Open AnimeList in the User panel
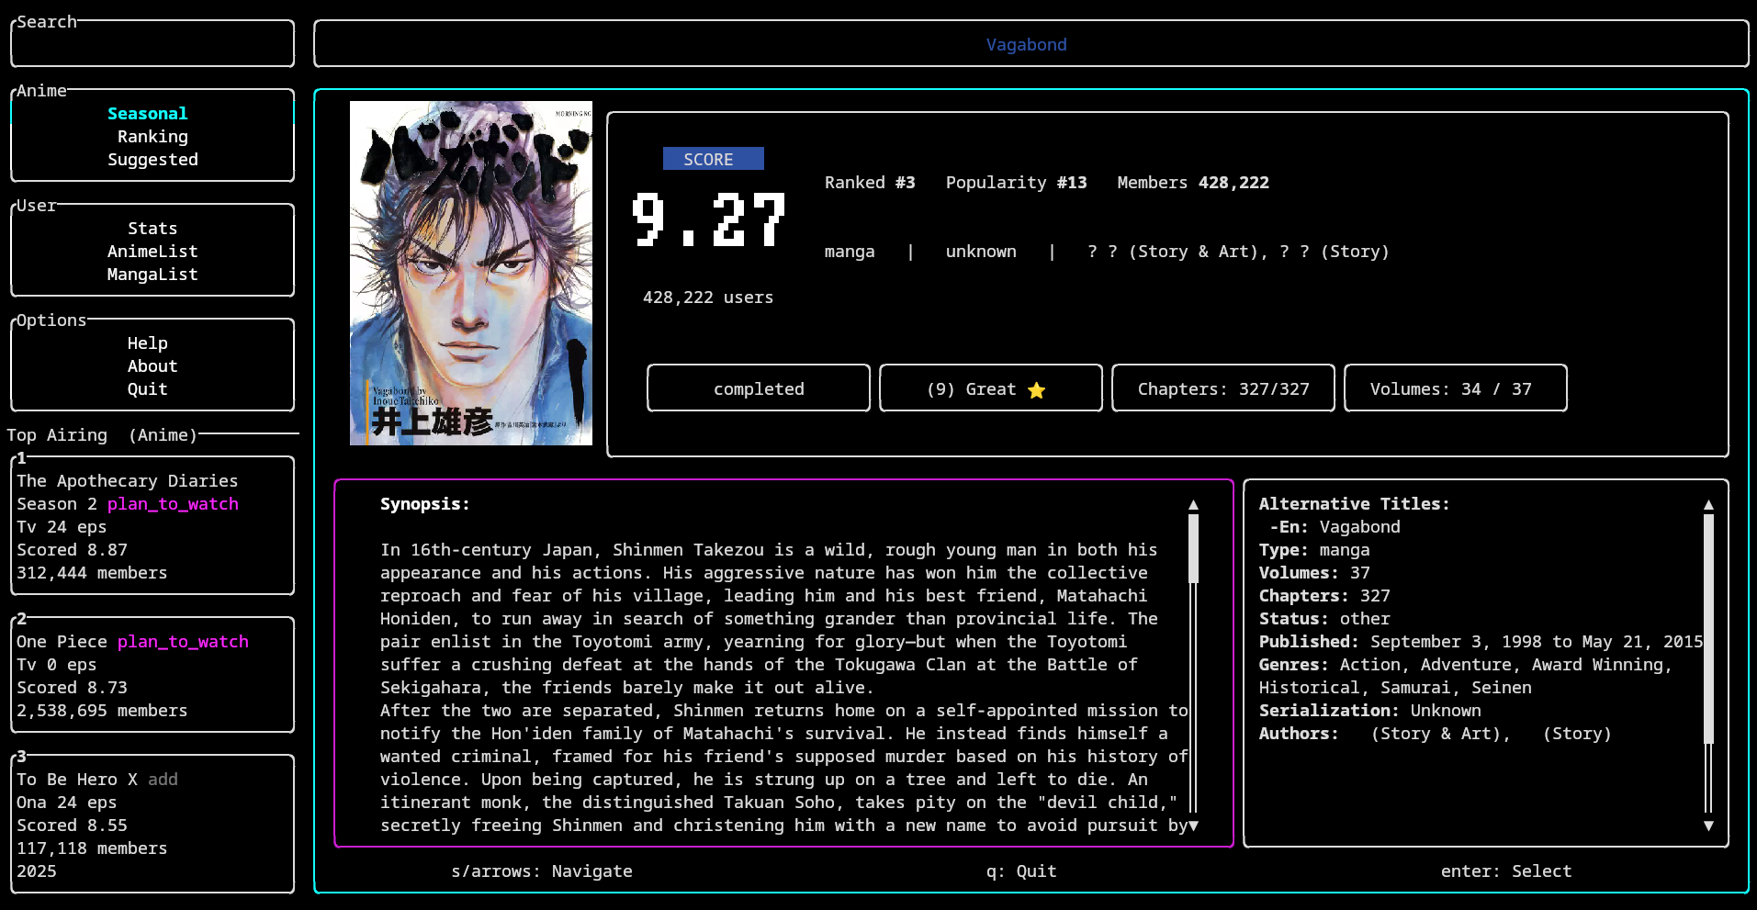The width and height of the screenshot is (1757, 910). (x=152, y=252)
